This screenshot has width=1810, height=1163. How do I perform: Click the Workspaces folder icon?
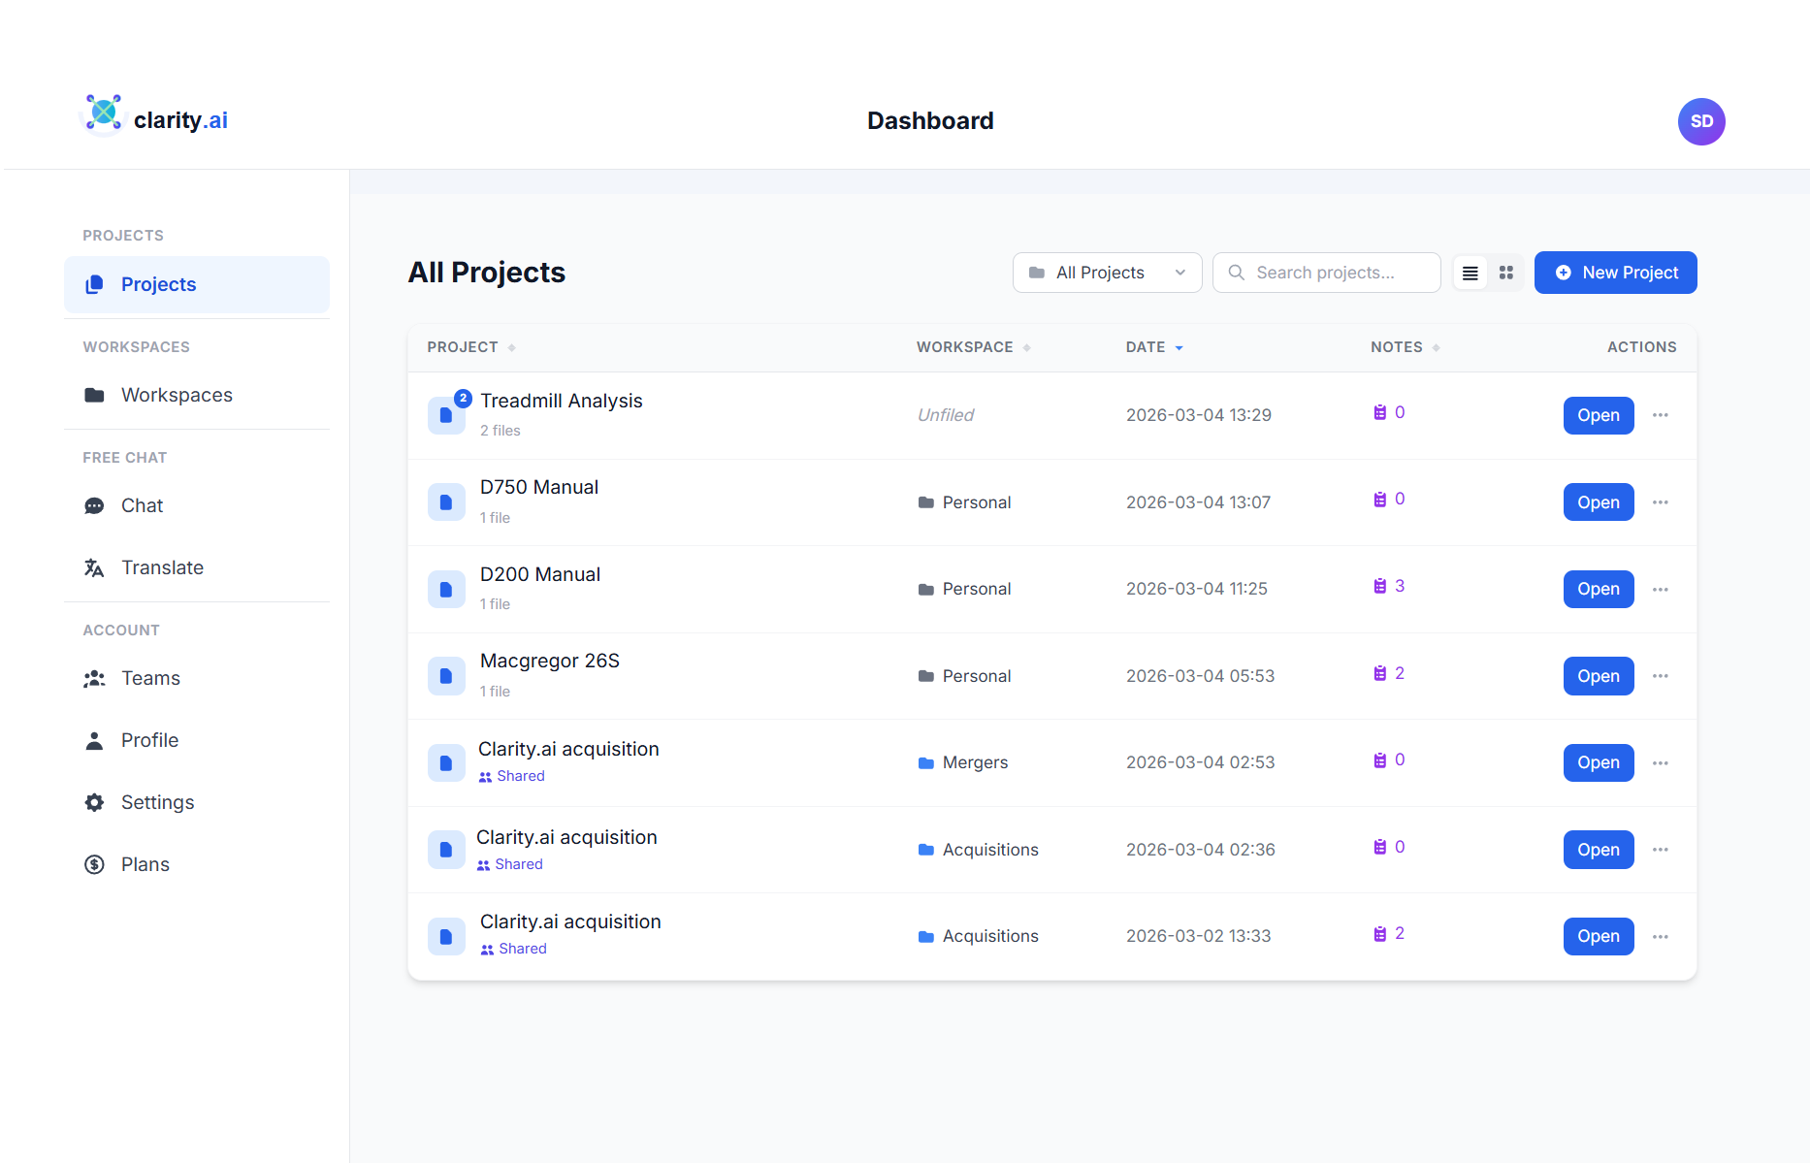click(x=94, y=395)
